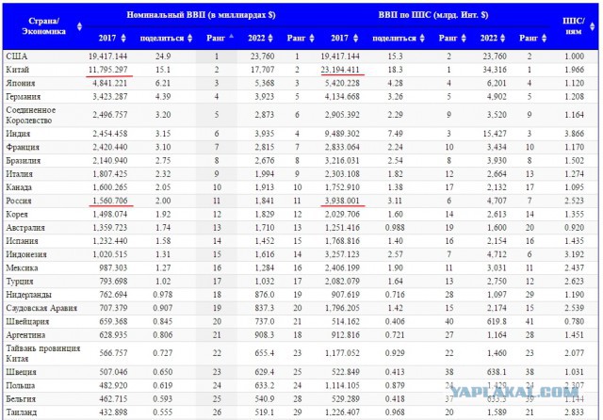Select the Польша country cell
This screenshot has height=420, width=603.
pyautogui.click(x=21, y=385)
